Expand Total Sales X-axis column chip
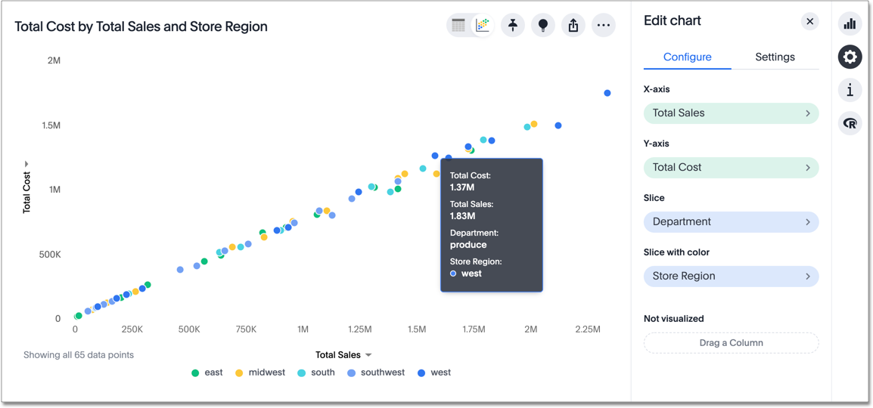 [x=731, y=113]
